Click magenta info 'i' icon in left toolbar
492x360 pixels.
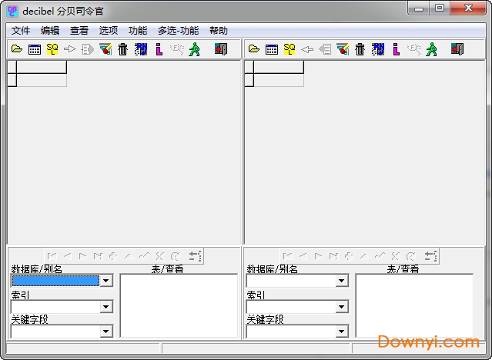click(159, 49)
